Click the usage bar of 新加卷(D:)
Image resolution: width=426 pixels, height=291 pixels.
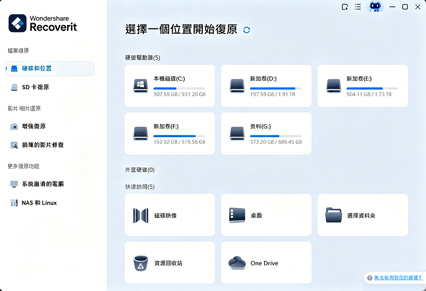coord(276,88)
